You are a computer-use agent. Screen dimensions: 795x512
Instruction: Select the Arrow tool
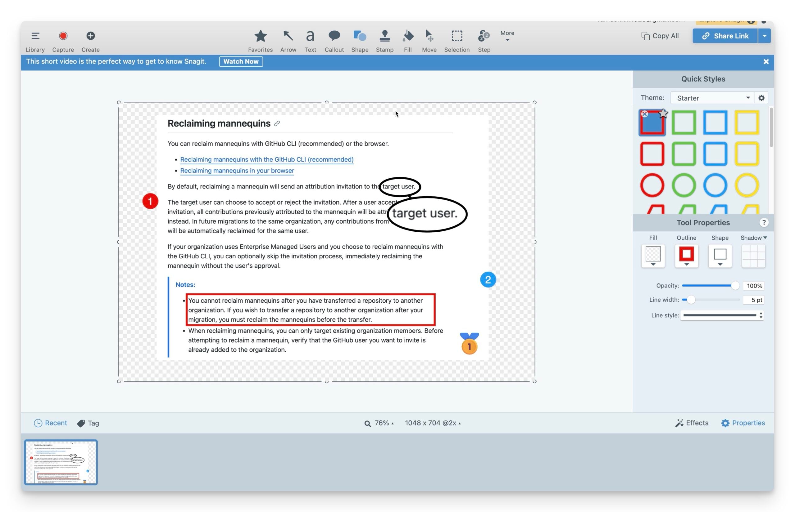click(x=288, y=36)
